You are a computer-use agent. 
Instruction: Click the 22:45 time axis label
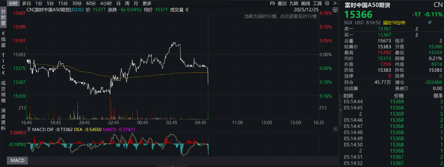113,123
